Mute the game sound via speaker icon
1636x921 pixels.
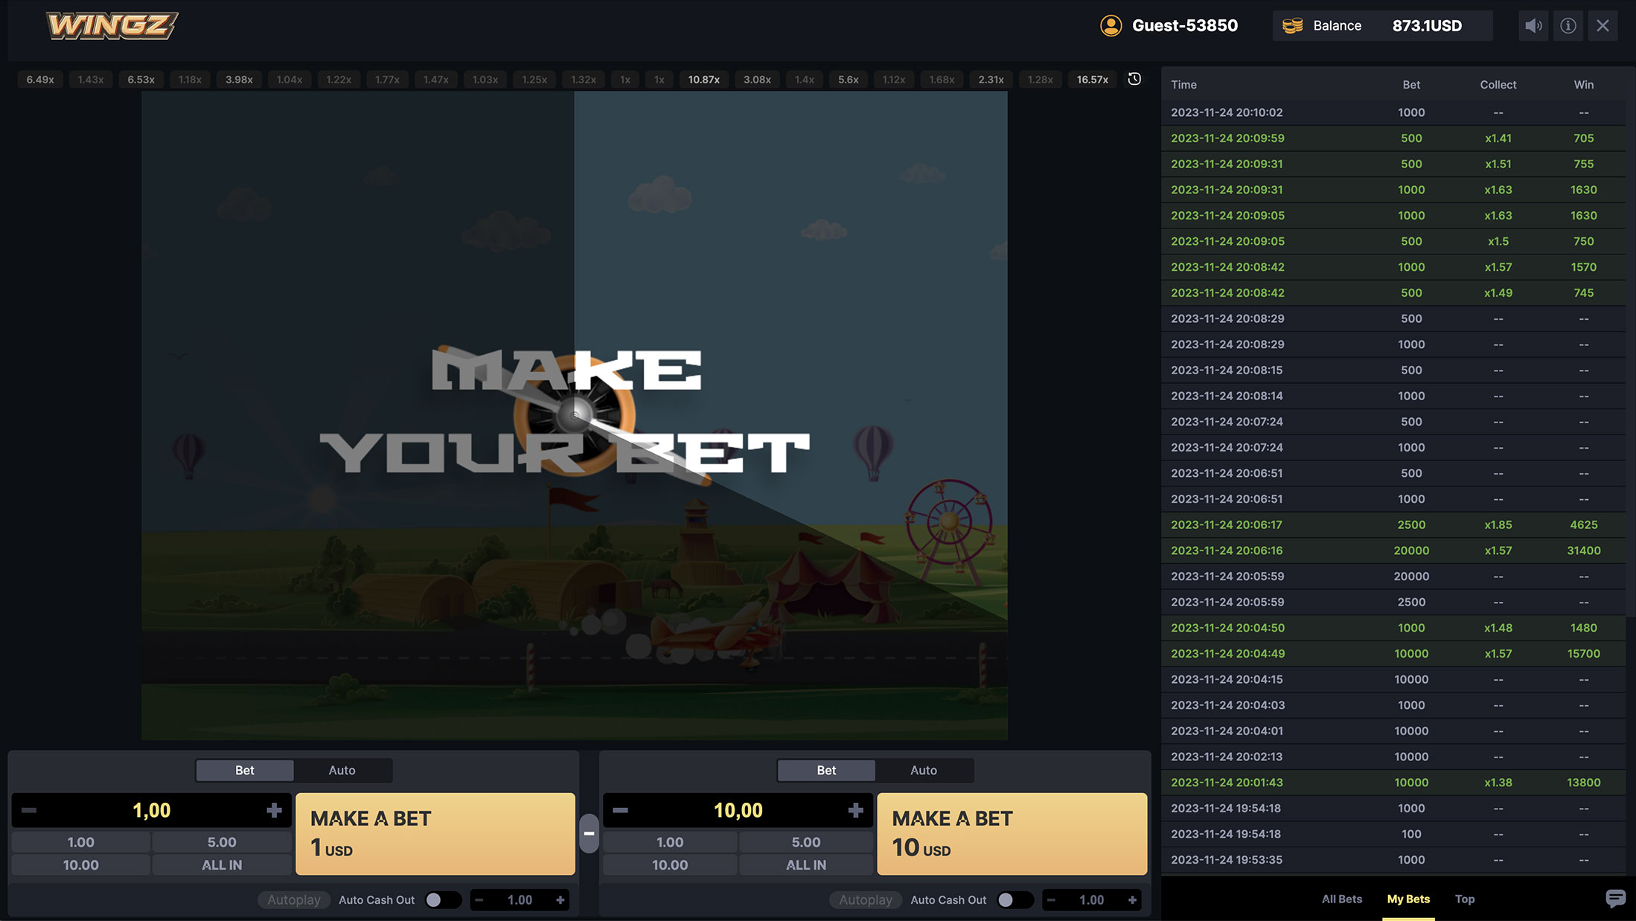click(x=1533, y=26)
